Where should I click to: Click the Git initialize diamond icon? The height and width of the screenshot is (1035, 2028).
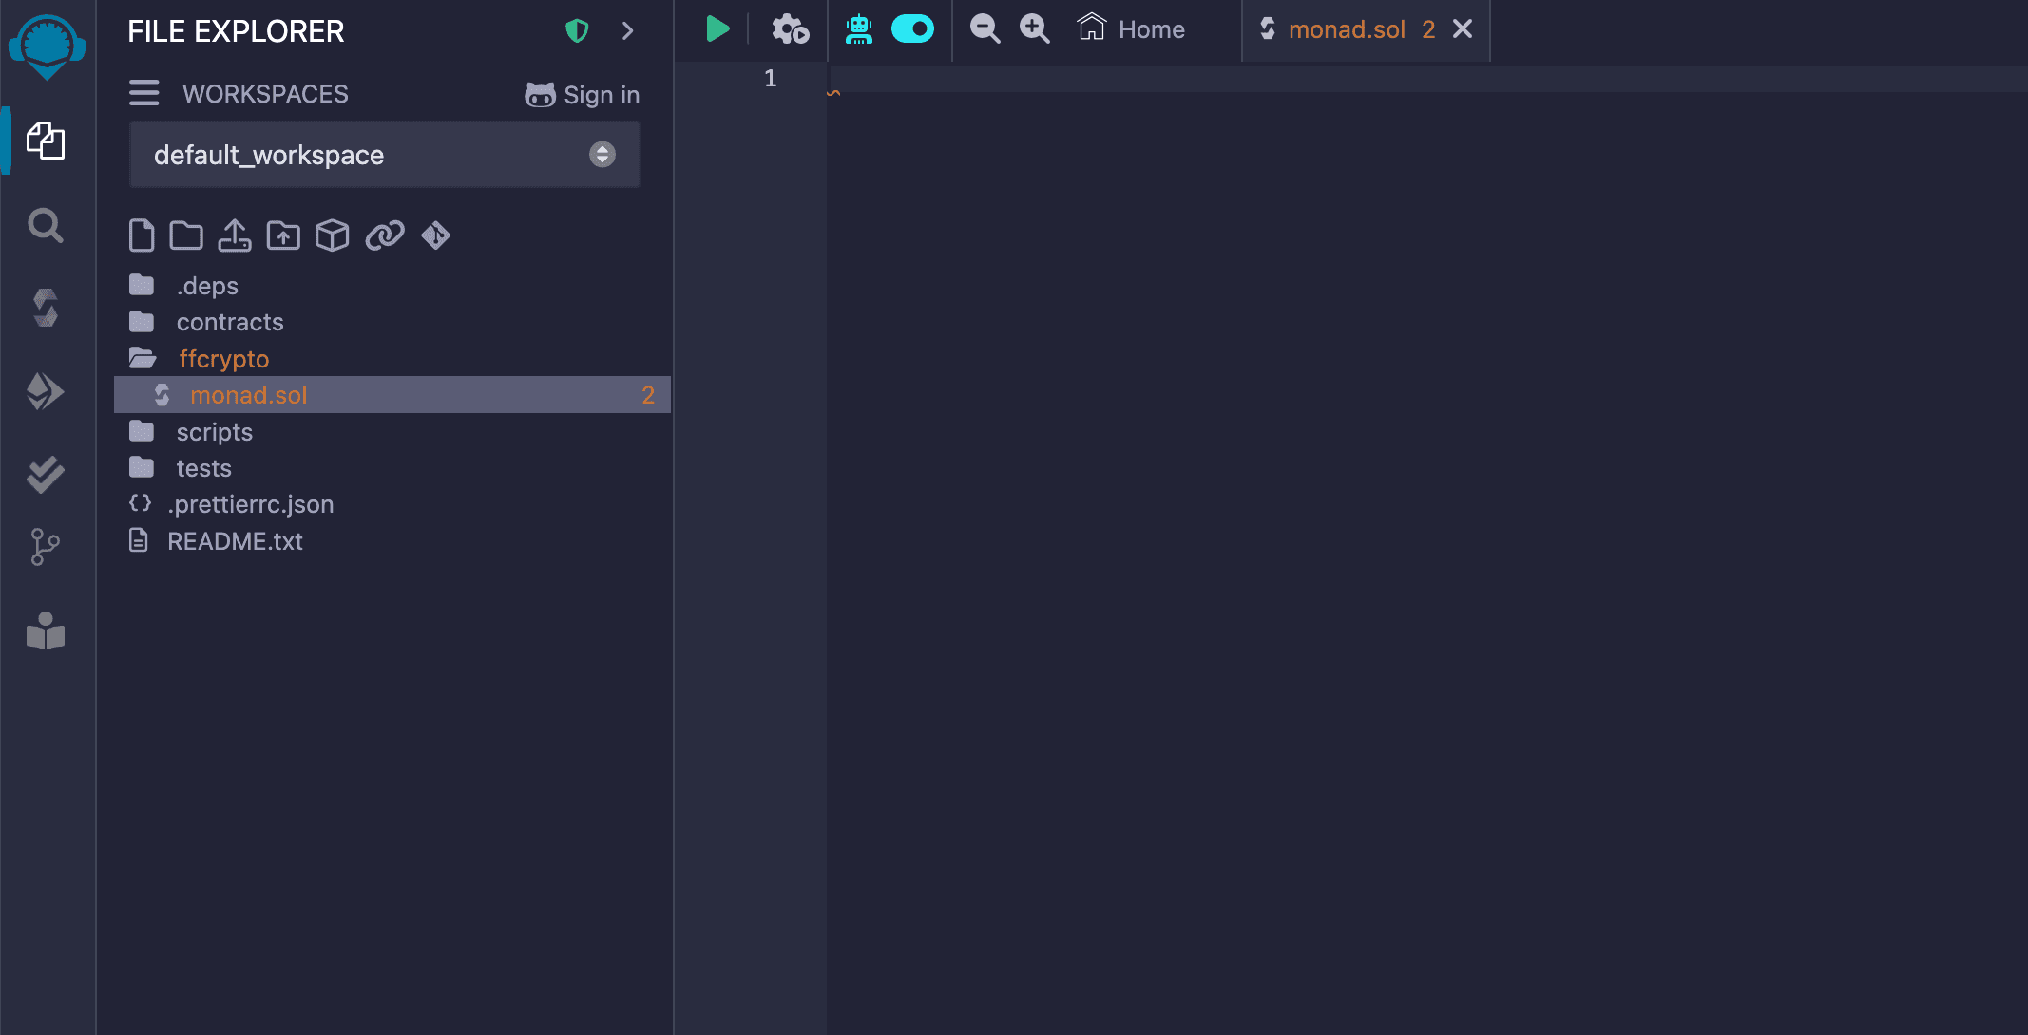tap(436, 235)
